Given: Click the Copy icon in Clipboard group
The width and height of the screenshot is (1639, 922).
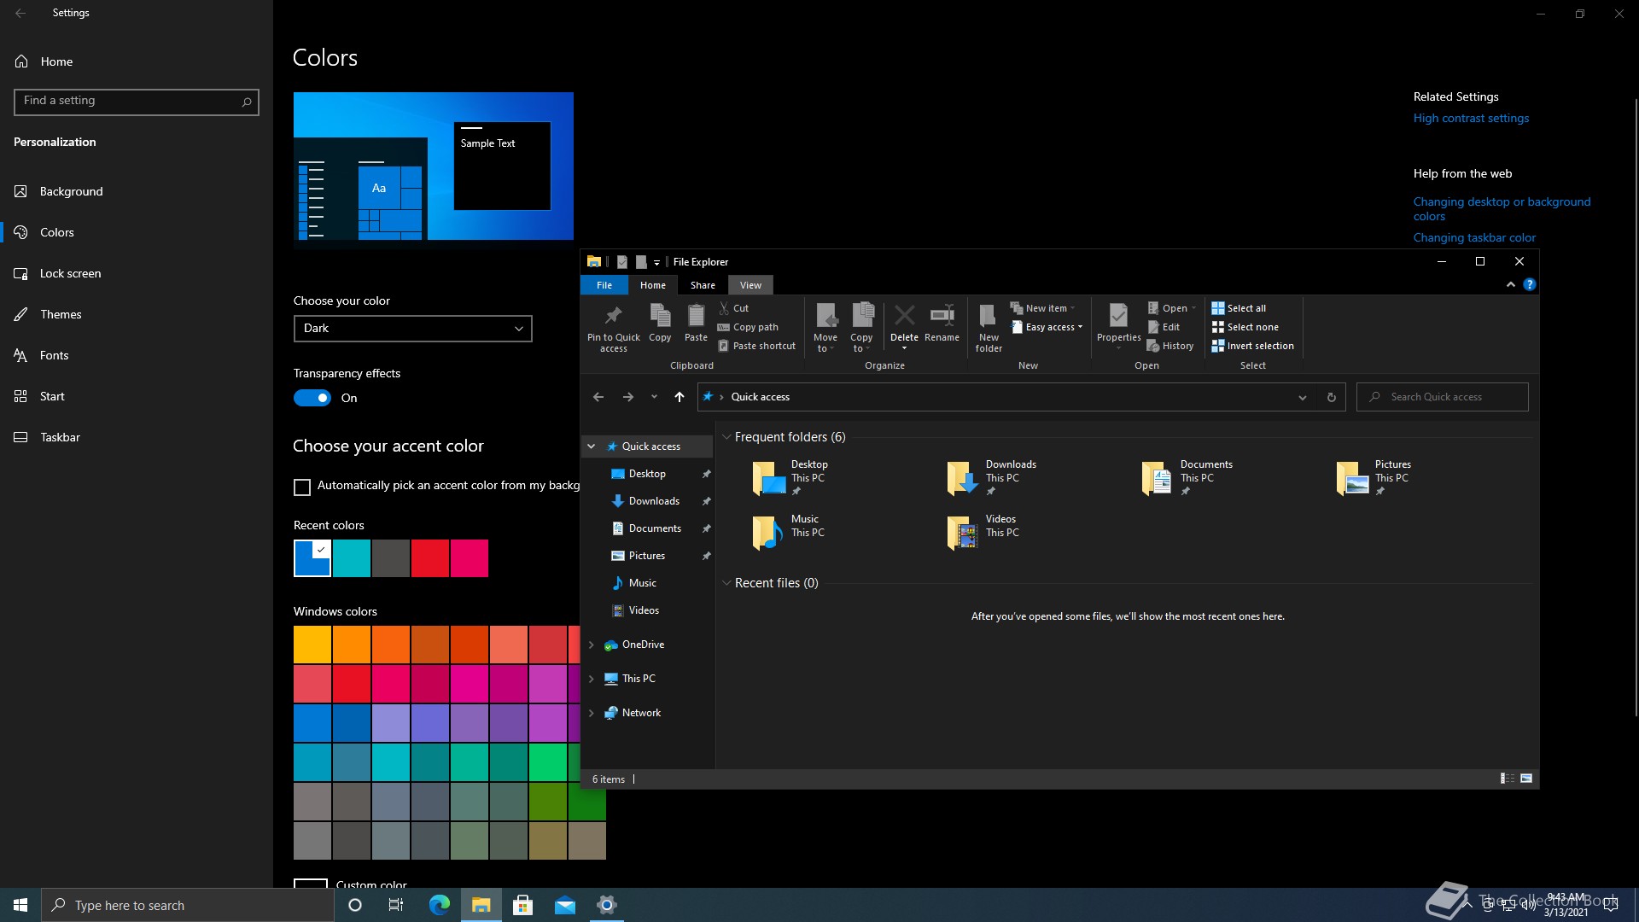Looking at the screenshot, I should 660,316.
